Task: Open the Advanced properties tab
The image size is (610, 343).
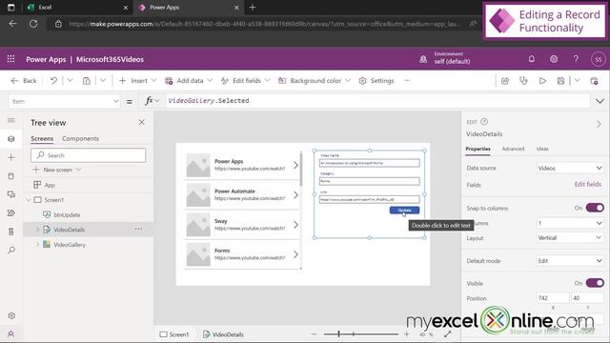Action: point(513,149)
